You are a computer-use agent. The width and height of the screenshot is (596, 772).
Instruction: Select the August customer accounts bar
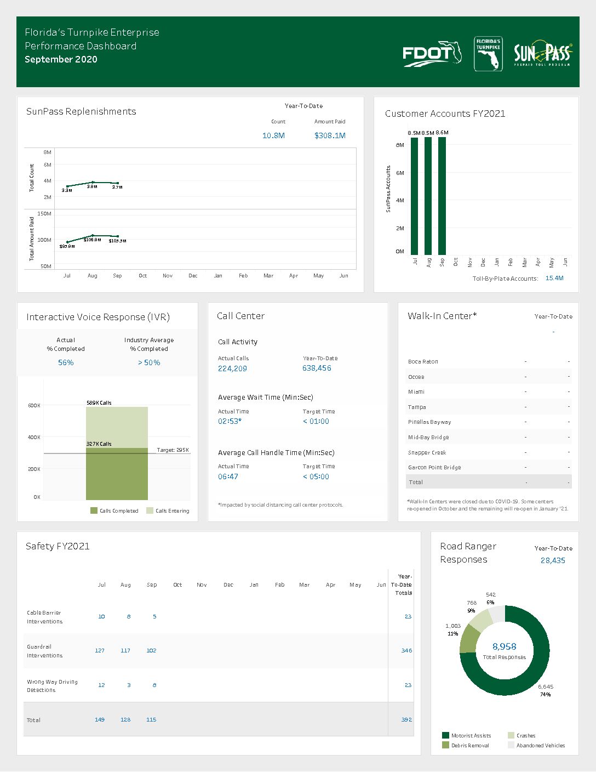click(x=428, y=196)
